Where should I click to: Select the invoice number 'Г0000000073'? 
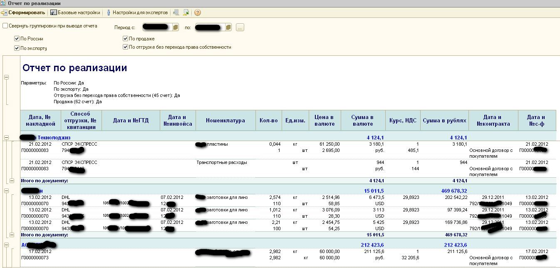(x=35, y=258)
